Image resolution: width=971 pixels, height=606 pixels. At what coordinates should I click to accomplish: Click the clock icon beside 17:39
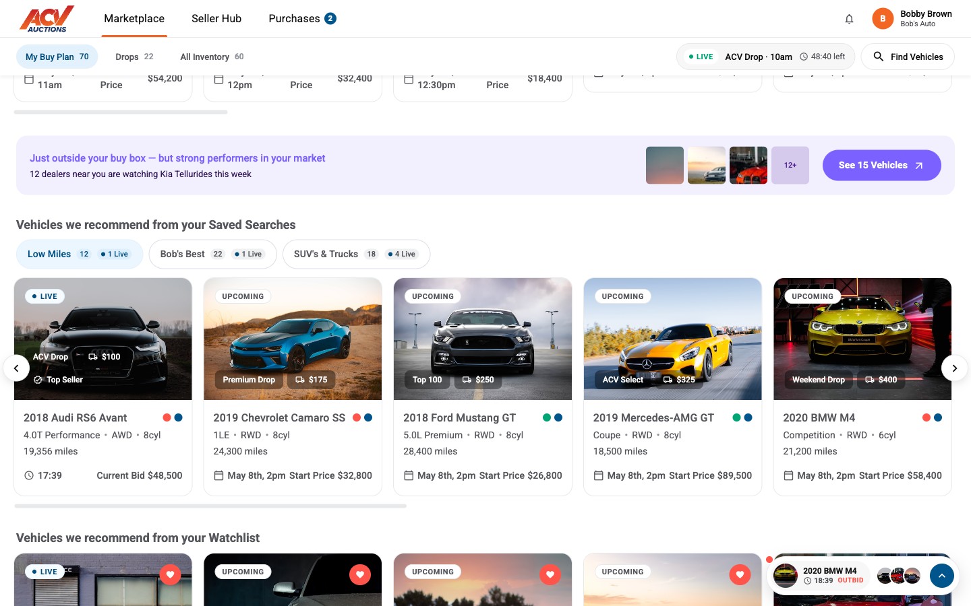pyautogui.click(x=29, y=475)
